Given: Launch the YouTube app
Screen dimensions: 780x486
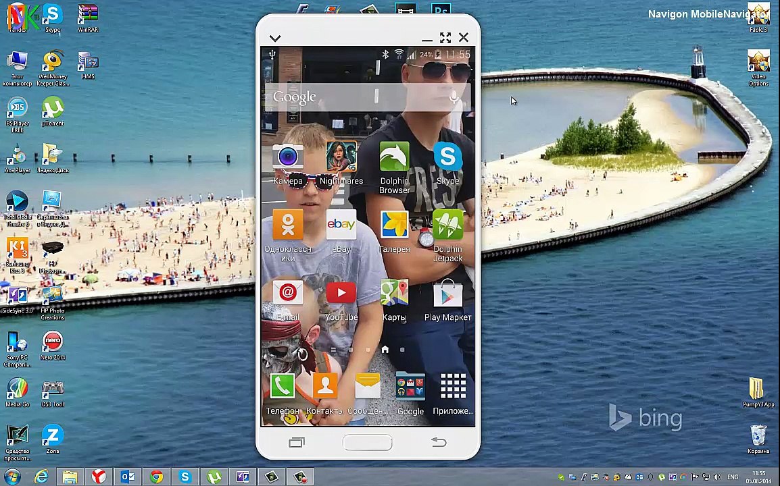Looking at the screenshot, I should 341,293.
